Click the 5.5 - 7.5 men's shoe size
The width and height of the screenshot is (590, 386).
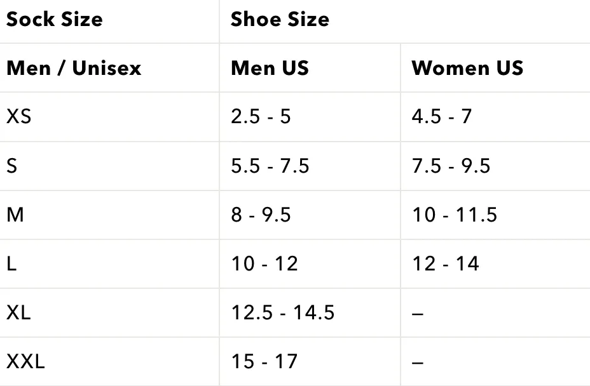coord(270,166)
